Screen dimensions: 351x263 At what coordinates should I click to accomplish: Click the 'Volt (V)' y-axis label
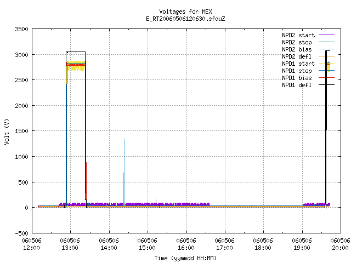pyautogui.click(x=7, y=131)
